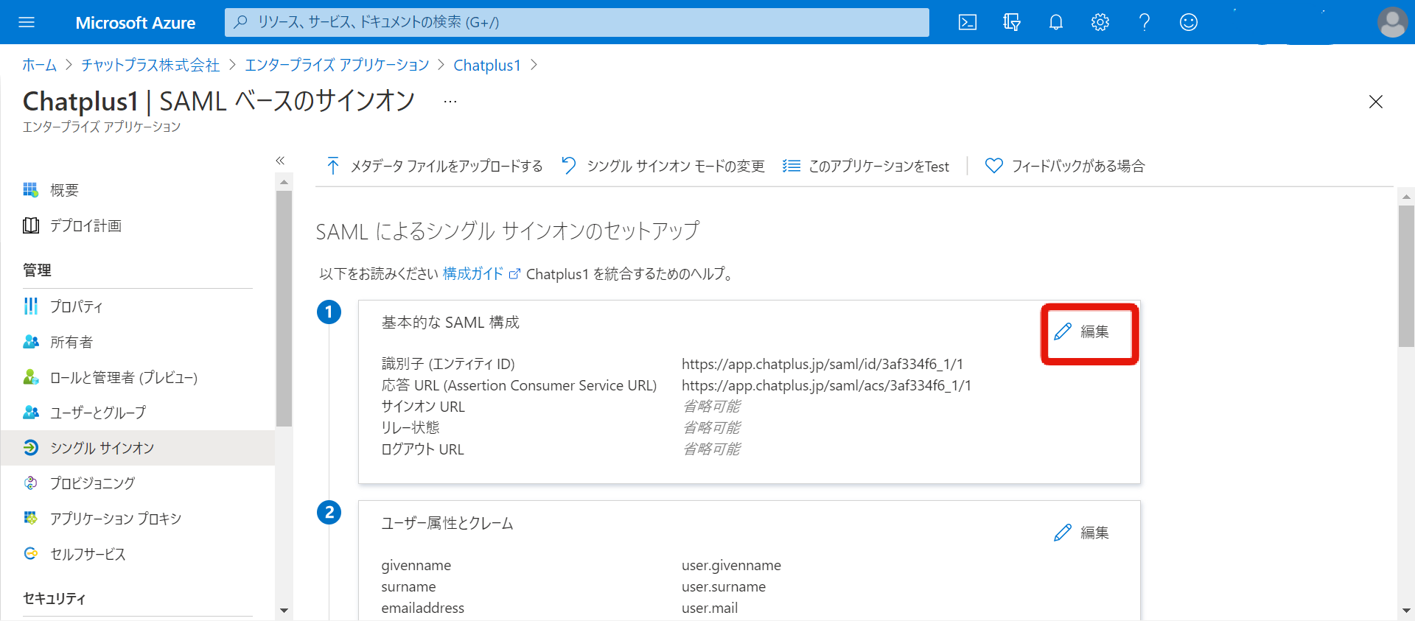Click the user.surname claim value
1415x621 pixels.
pyautogui.click(x=724, y=587)
